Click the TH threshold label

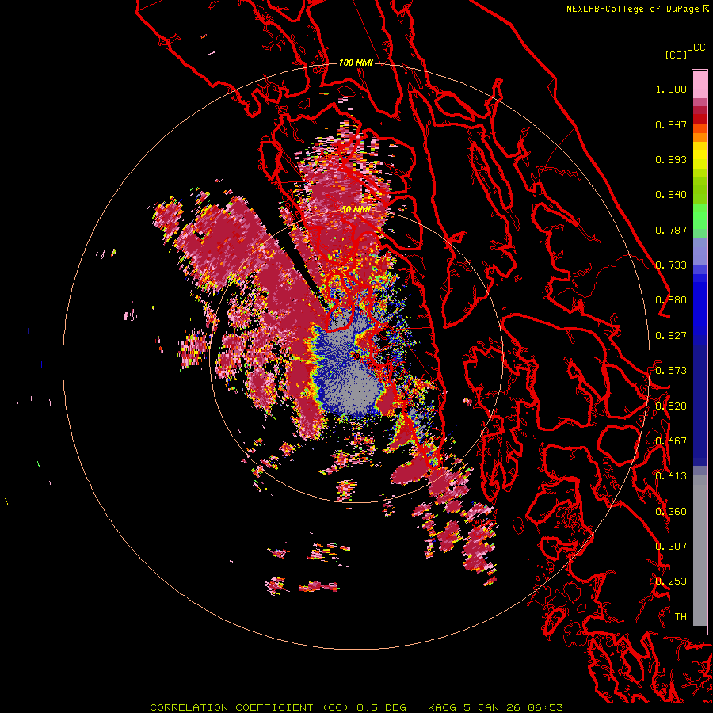[x=681, y=617]
